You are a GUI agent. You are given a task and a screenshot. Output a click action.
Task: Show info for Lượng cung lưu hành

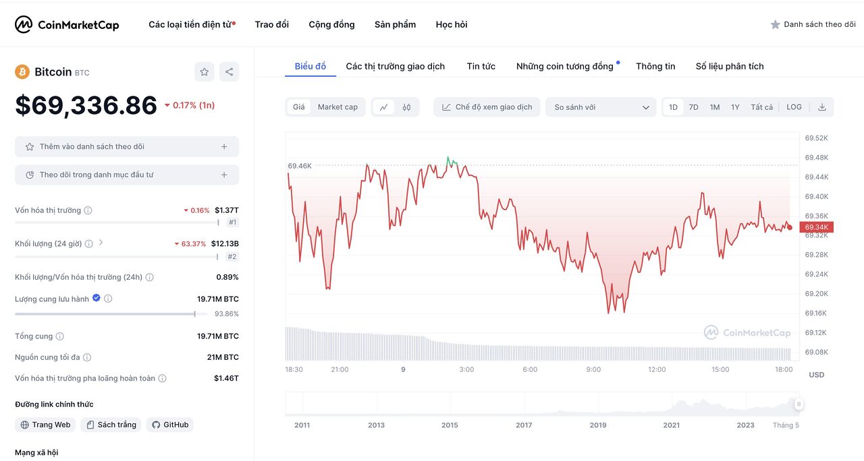click(108, 299)
